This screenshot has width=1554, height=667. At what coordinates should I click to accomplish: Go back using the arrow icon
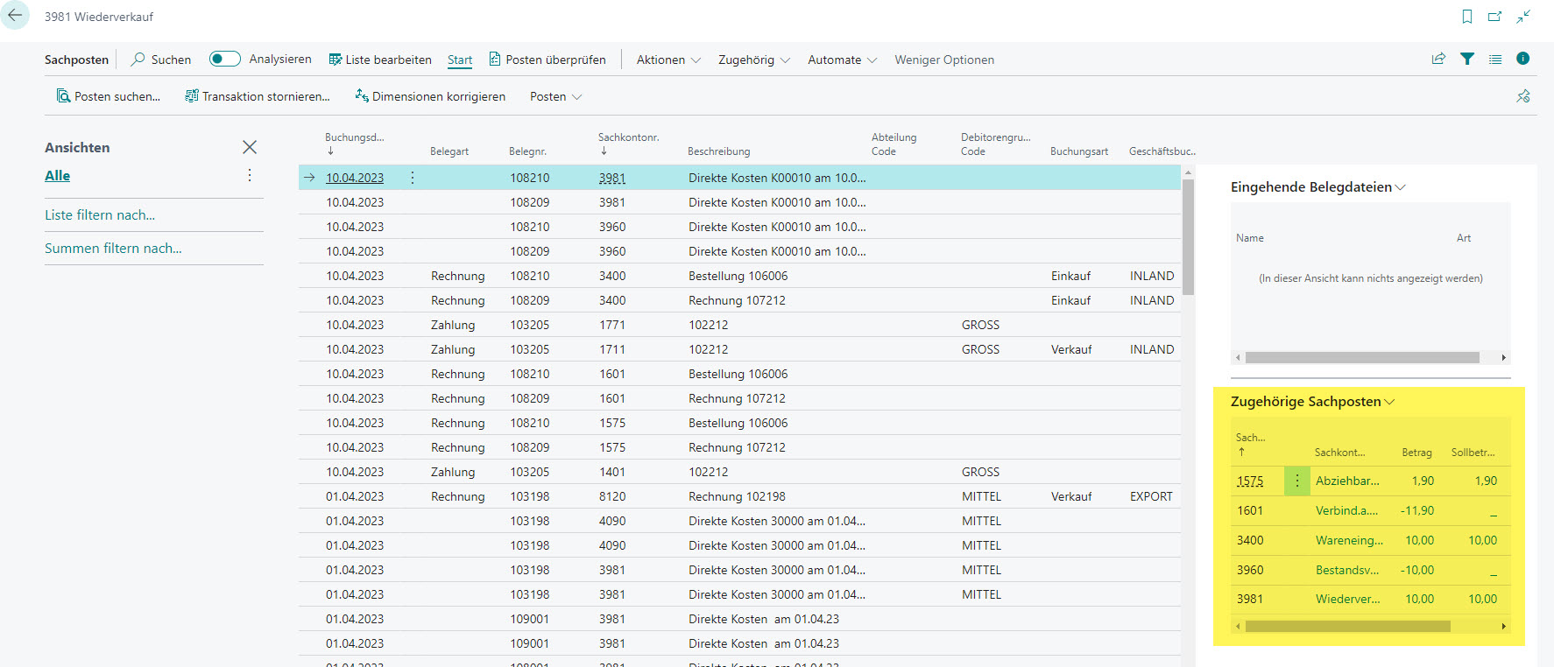15,16
